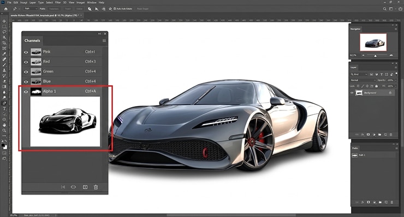Load channel as selection in Channels panel
Screen dimensions: 404x217
[63, 187]
